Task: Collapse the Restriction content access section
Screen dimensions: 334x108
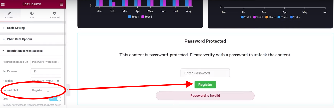Action: point(33,51)
